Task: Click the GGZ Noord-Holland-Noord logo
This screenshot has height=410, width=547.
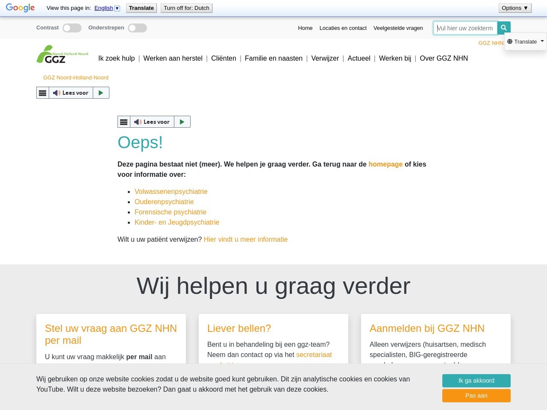Action: [x=62, y=55]
